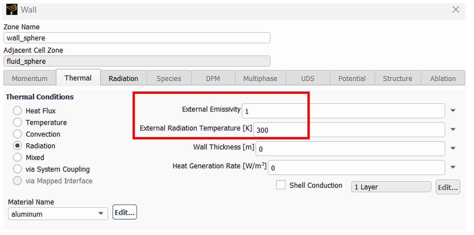
Task: Open Wall Thickness dropdown arrow
Action: (453, 148)
